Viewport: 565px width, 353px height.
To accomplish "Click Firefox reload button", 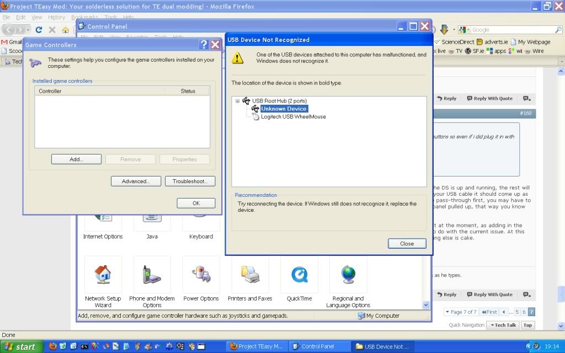I will [39, 30].
